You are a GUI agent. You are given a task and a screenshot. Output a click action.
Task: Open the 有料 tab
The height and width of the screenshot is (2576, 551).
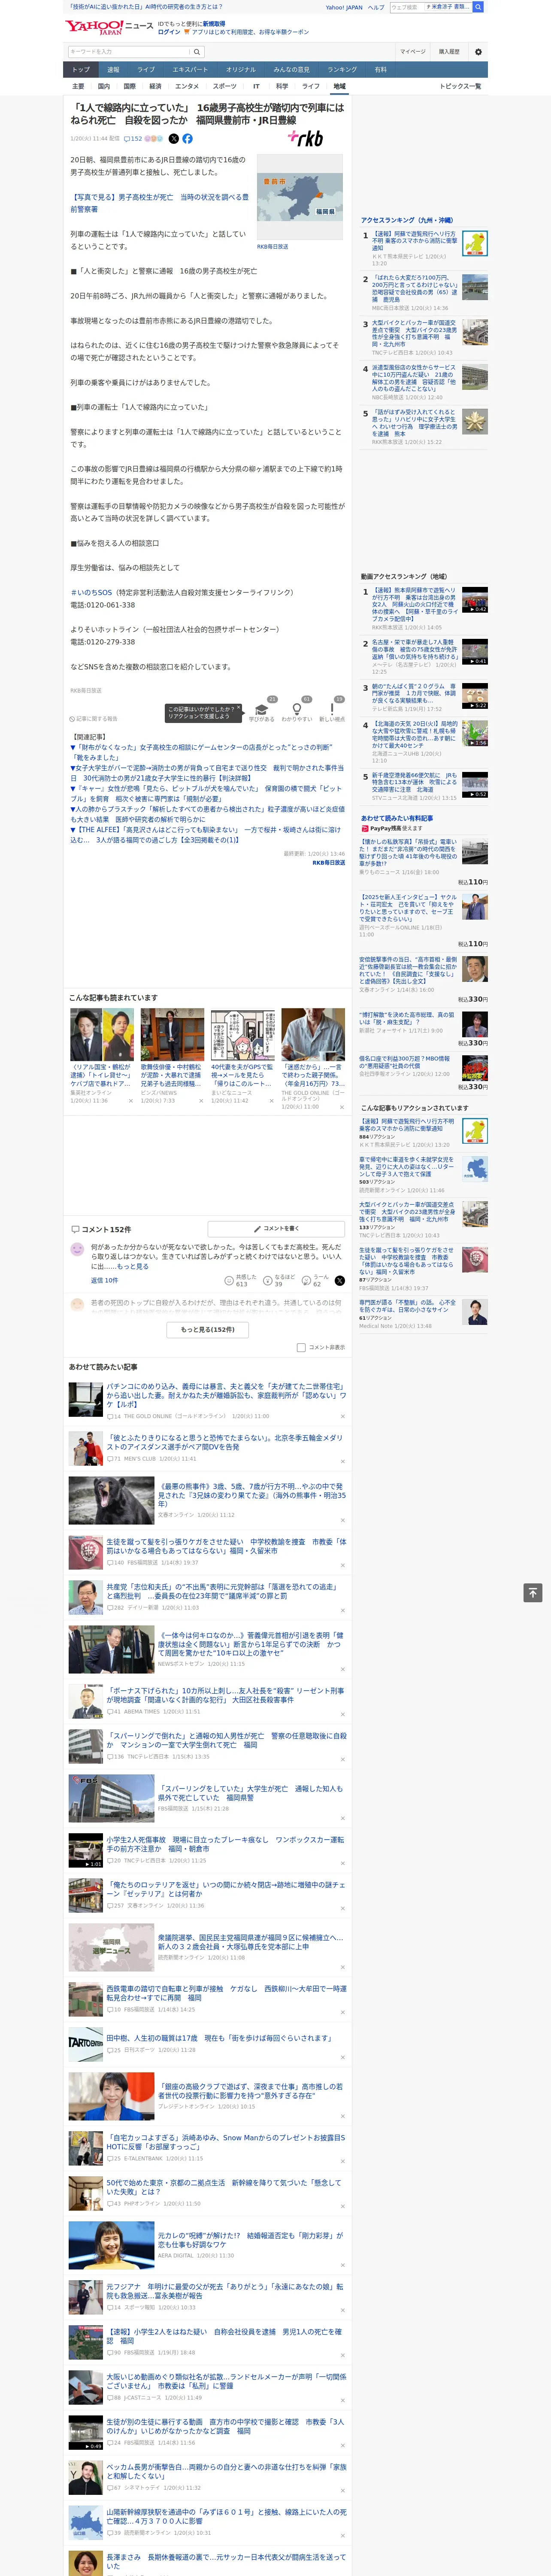[x=380, y=70]
